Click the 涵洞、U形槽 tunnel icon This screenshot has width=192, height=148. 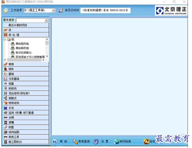coord(6,113)
